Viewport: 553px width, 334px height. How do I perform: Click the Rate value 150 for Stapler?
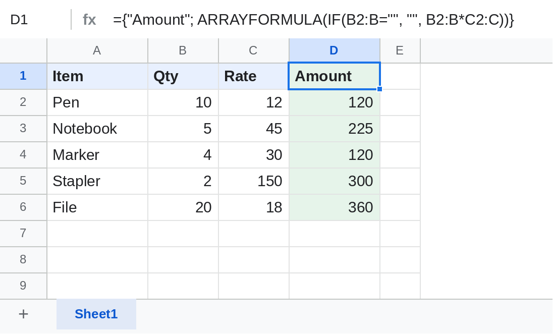254,181
